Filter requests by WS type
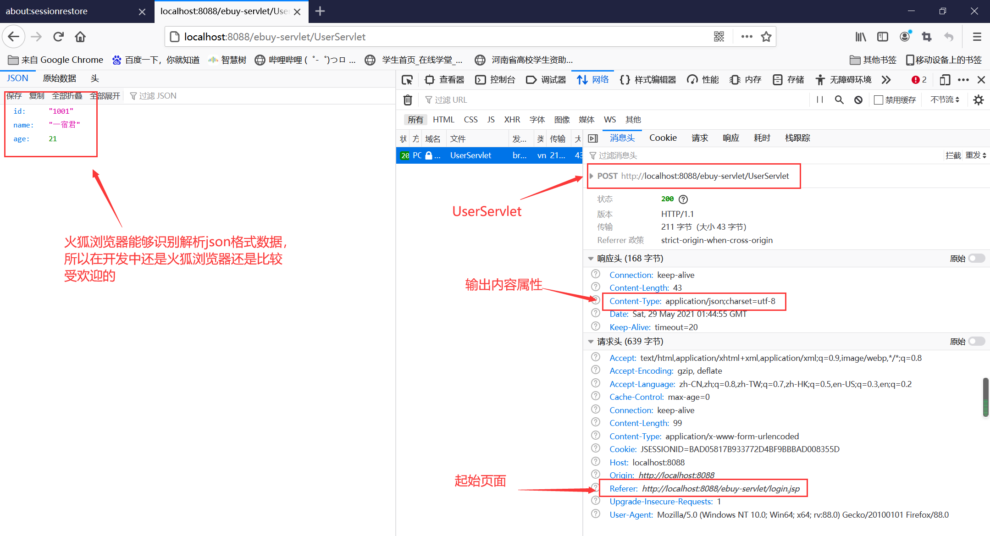The height and width of the screenshot is (536, 990). coord(610,120)
